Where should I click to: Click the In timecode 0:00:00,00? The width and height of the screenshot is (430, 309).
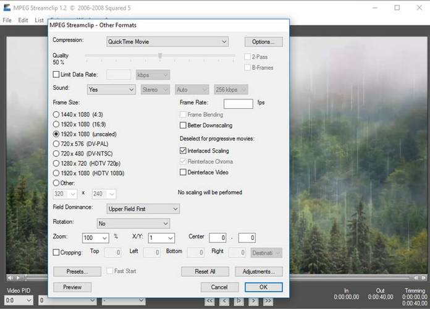point(347,297)
